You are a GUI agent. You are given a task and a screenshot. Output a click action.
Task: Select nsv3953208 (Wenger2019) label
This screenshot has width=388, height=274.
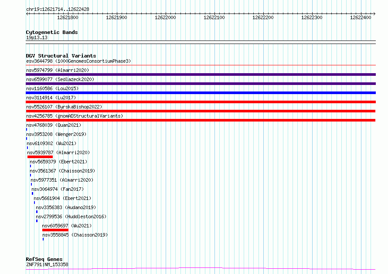56,134
